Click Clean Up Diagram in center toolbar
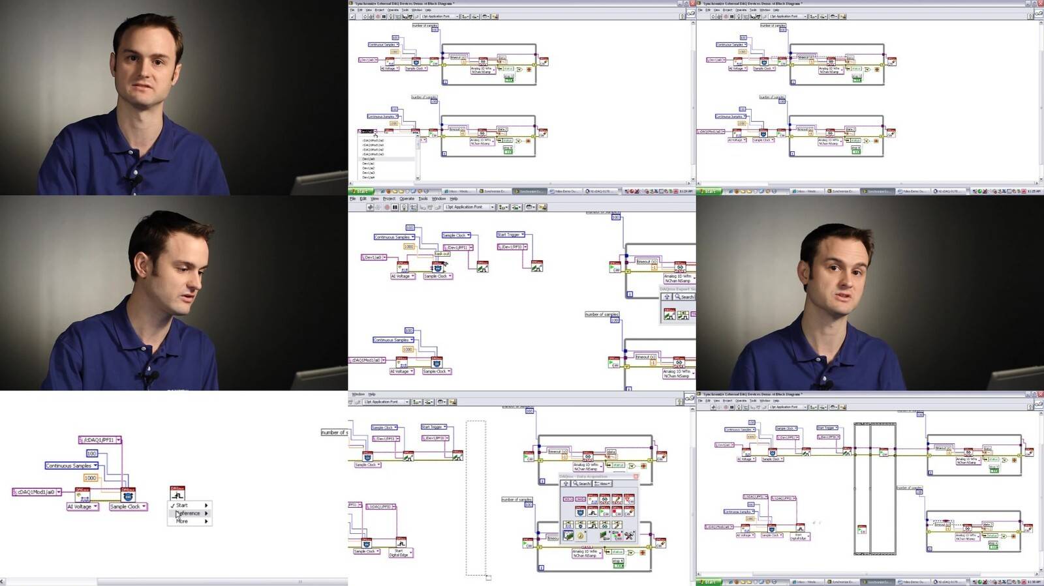Viewport: 1044px width, 586px height. tap(543, 207)
